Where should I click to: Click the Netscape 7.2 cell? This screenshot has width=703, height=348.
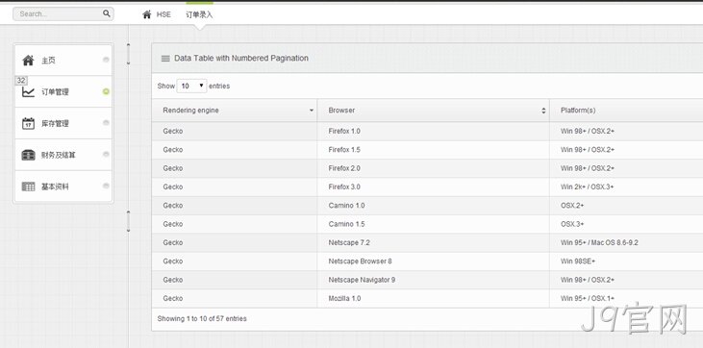[x=433, y=242]
